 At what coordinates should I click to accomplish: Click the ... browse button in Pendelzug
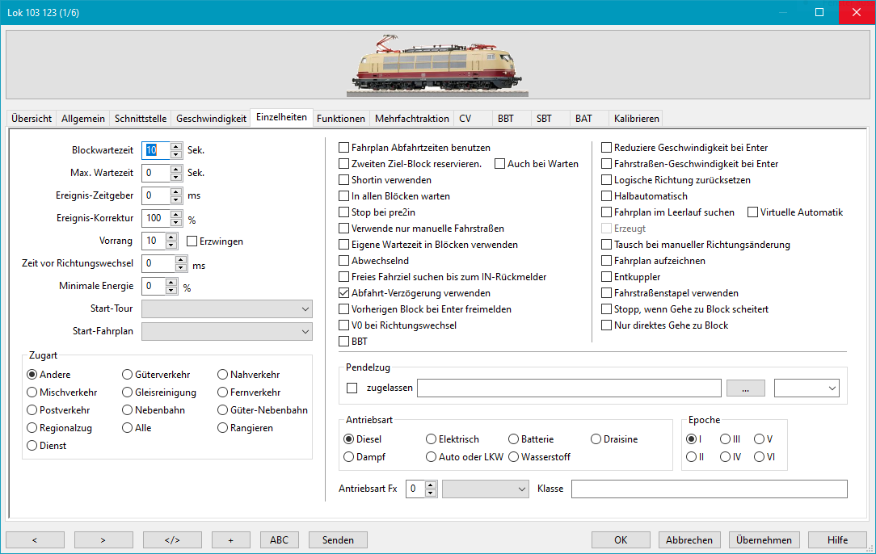pyautogui.click(x=745, y=388)
